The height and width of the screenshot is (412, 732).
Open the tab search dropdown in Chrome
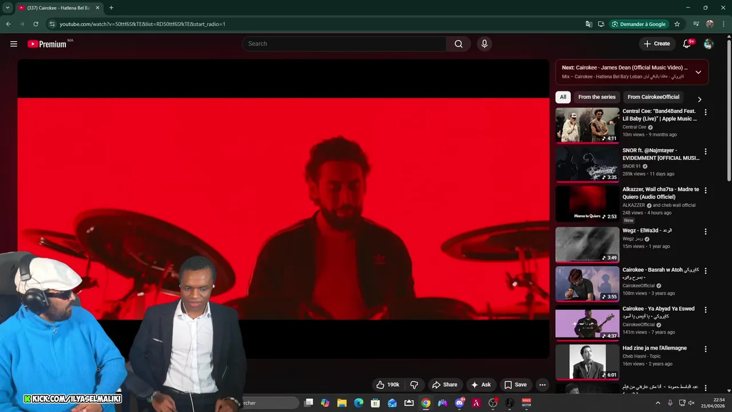click(x=7, y=8)
